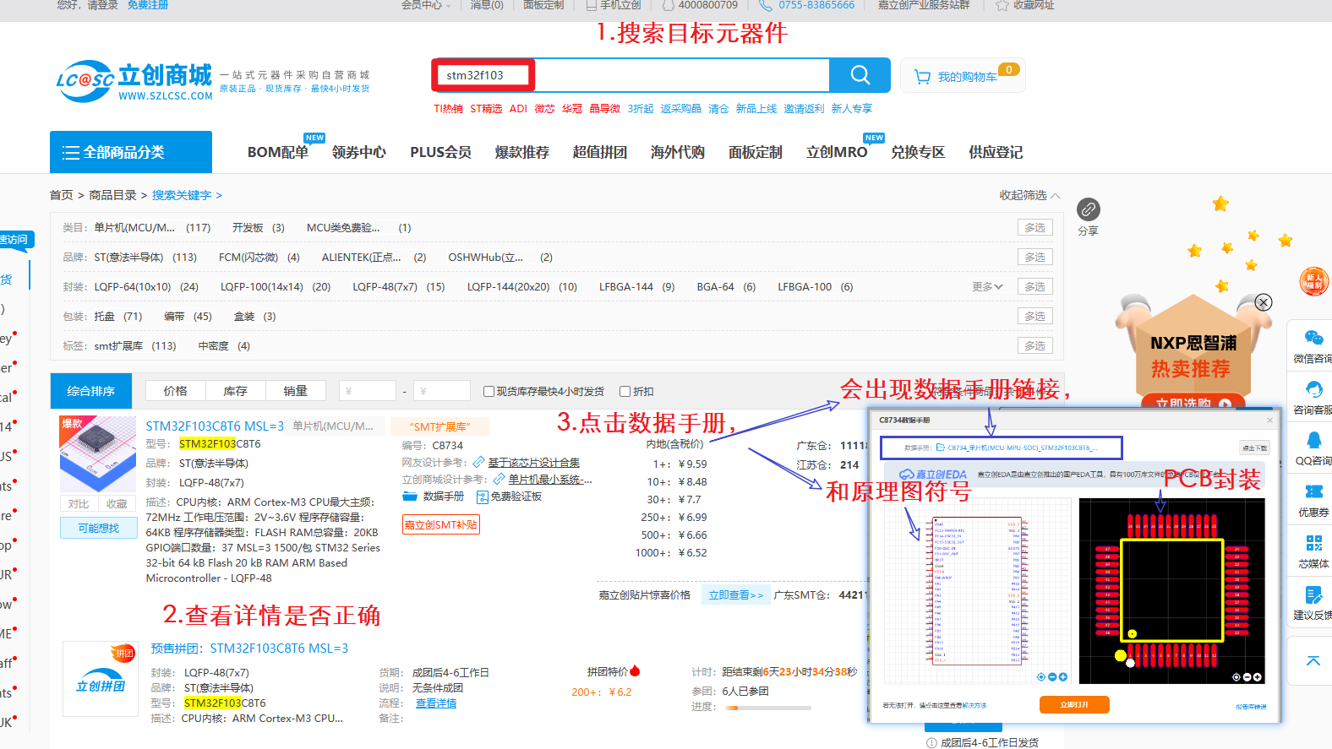
Task: Close the NXP promotion popup
Action: click(1264, 302)
